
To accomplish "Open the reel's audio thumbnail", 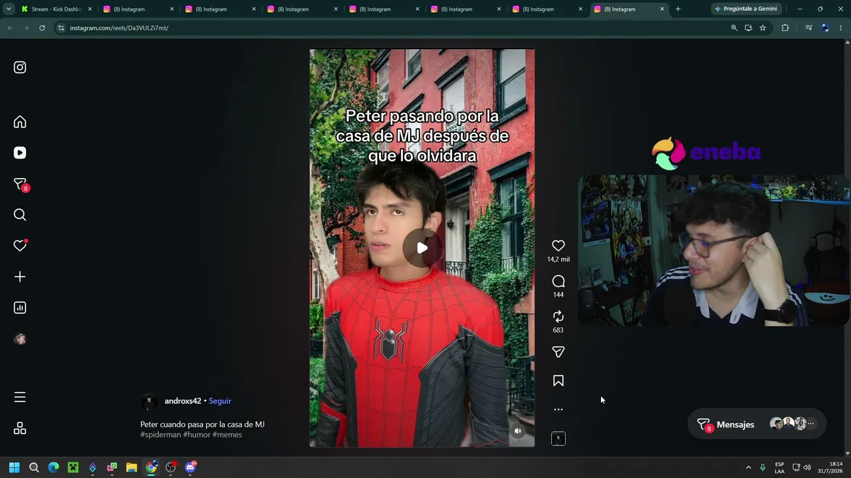I will click(558, 439).
